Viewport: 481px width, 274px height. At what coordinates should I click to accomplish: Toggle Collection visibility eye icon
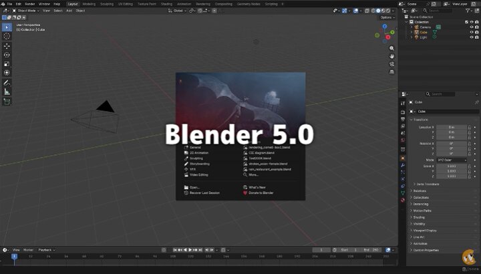(x=472, y=22)
